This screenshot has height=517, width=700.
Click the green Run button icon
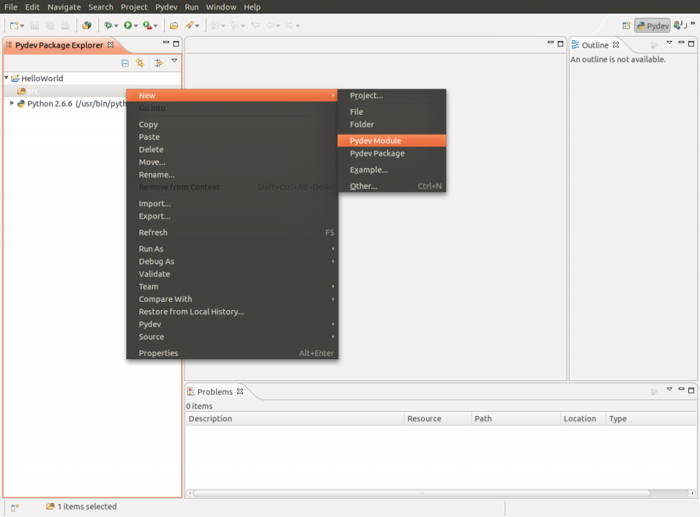(128, 25)
